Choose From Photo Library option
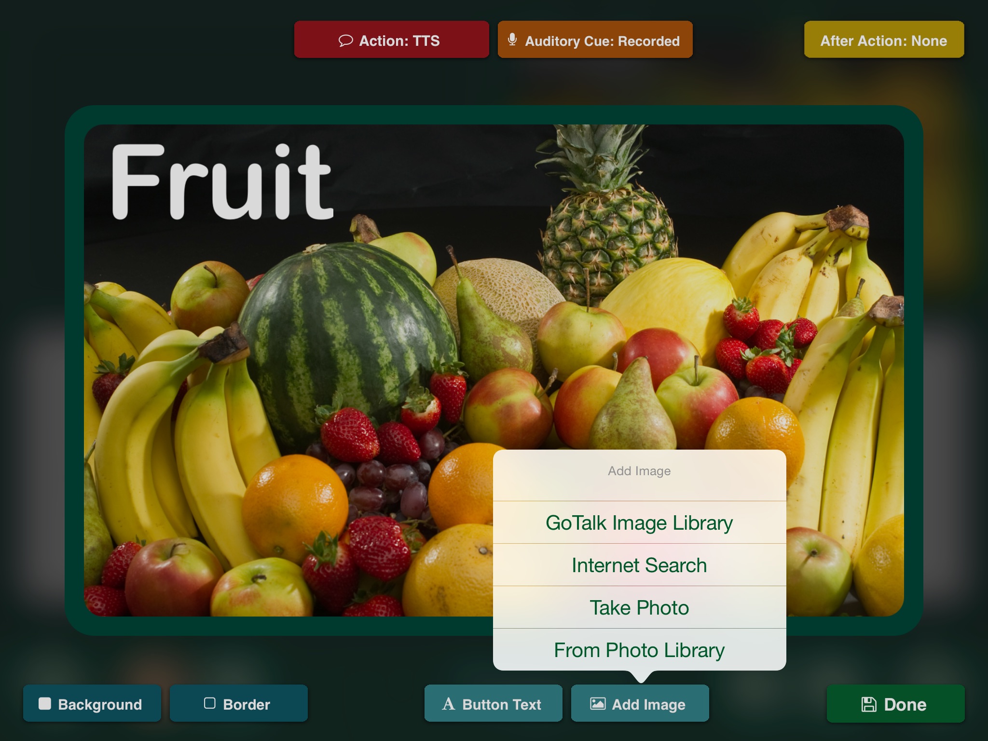Image resolution: width=988 pixels, height=741 pixels. [637, 648]
